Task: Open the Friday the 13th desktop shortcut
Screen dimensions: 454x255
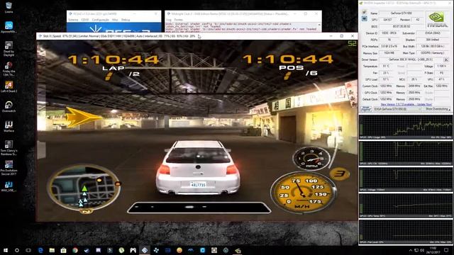Action: 9,69
